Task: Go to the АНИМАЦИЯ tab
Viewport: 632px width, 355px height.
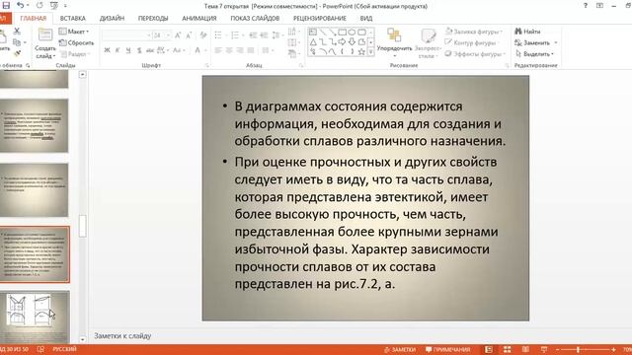Action: click(x=199, y=18)
